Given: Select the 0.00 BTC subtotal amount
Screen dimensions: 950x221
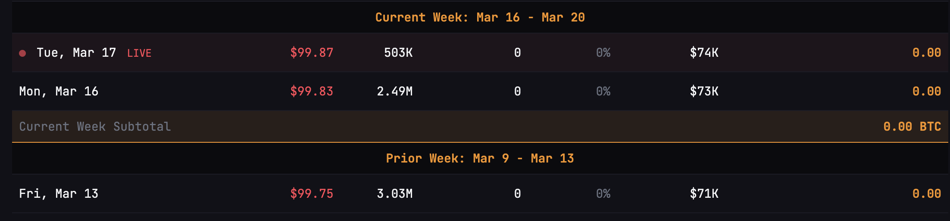Looking at the screenshot, I should tap(912, 126).
